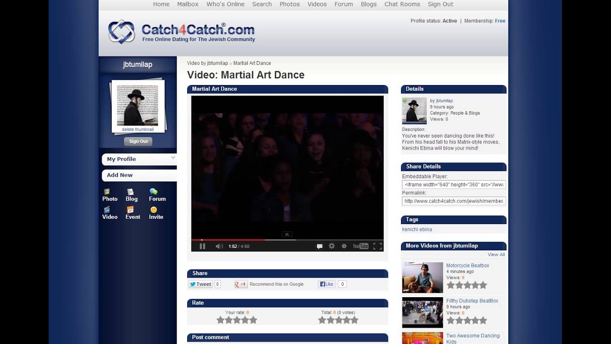
Task: Open video on YouTube logo
Action: click(360, 246)
